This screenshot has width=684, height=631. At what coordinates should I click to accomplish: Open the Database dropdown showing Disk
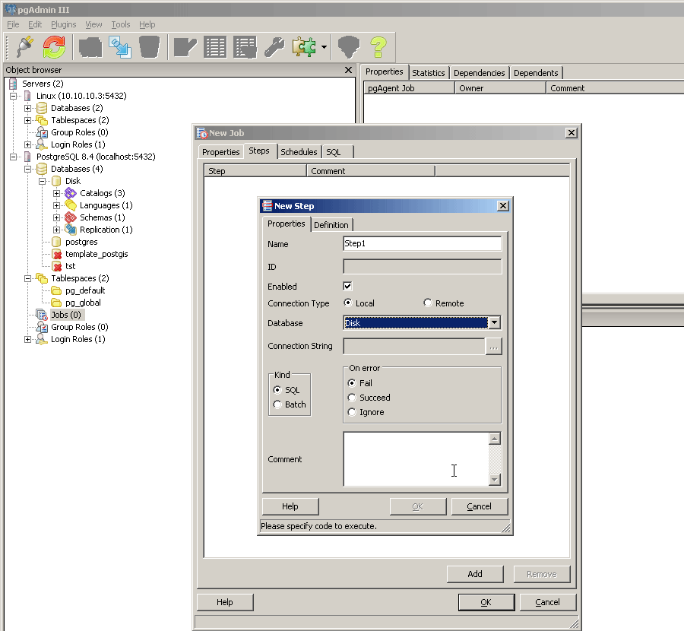coord(494,322)
